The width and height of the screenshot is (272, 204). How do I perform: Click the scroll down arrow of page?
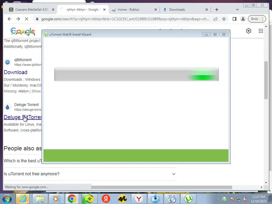coord(266,182)
